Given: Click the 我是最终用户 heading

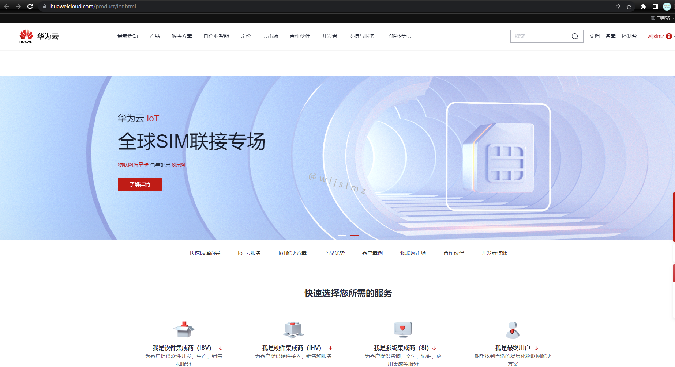Looking at the screenshot, I should 513,348.
